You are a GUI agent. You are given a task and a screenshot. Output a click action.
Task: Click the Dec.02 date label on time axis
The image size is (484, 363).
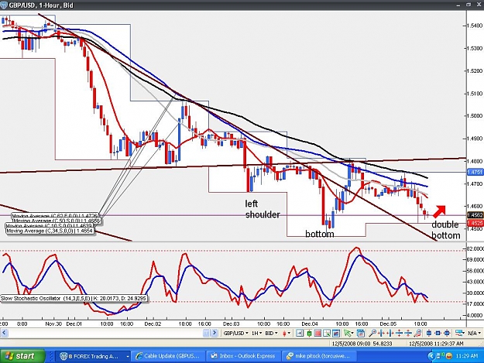pos(153,324)
